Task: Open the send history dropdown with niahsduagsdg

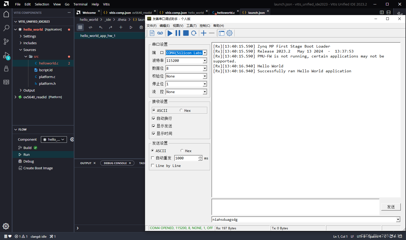Action: tap(398, 219)
